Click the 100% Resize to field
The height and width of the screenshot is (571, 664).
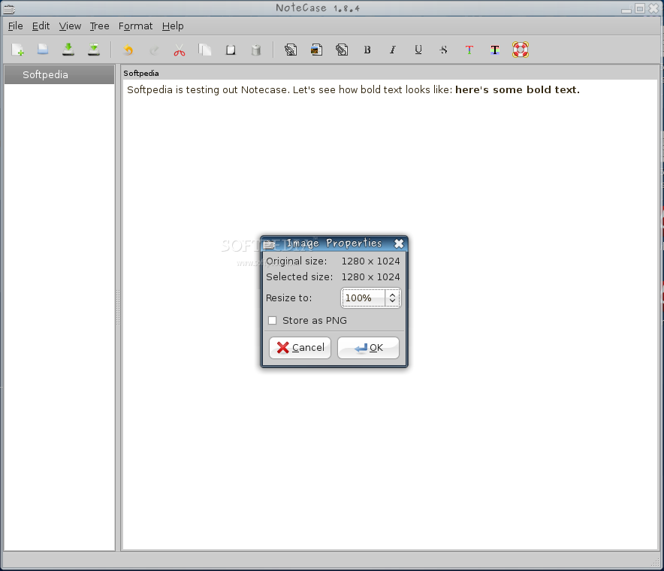[x=364, y=298]
